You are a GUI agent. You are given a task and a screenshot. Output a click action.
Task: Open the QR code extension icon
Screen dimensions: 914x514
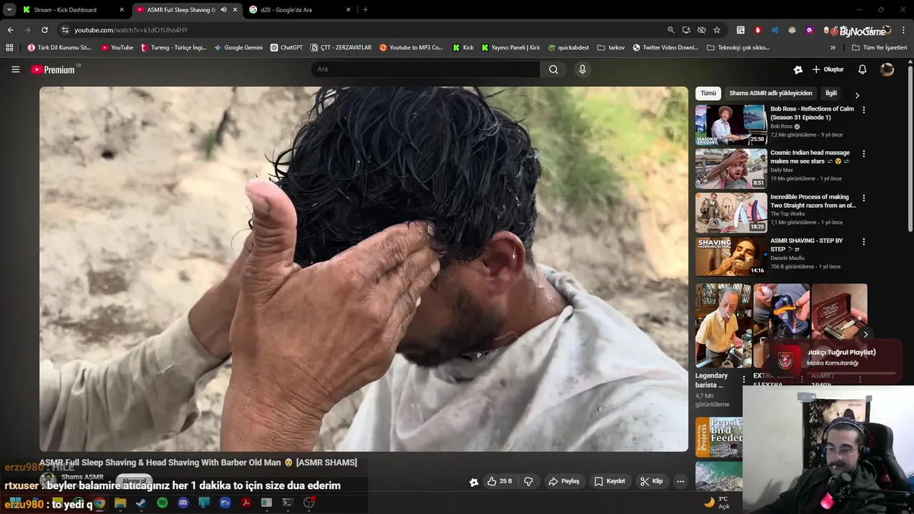click(740, 30)
